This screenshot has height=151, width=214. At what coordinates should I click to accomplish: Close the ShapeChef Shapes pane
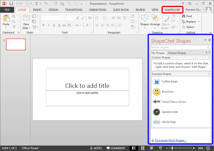coord(209,40)
